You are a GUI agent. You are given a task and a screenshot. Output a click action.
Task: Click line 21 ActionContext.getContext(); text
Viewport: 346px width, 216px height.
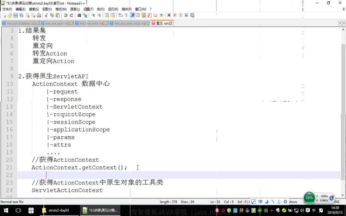coord(79,168)
